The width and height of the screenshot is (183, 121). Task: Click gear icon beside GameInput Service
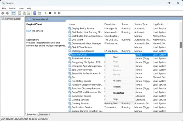pos(70,96)
